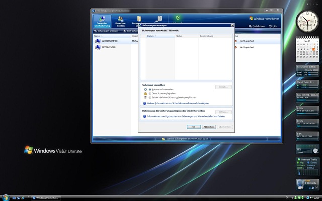Close the Sicherungen anzeigen dialog

(232, 25)
